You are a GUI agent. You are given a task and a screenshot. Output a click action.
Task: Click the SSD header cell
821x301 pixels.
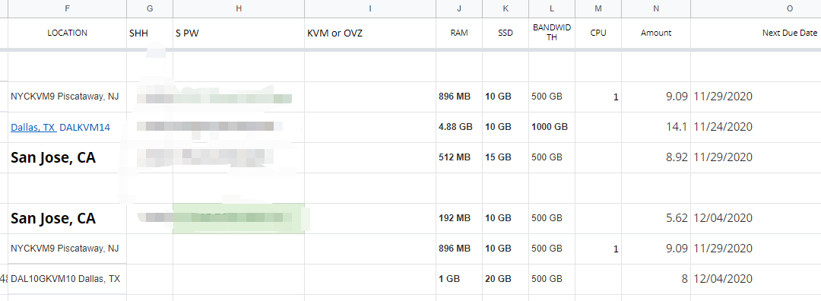pos(506,33)
